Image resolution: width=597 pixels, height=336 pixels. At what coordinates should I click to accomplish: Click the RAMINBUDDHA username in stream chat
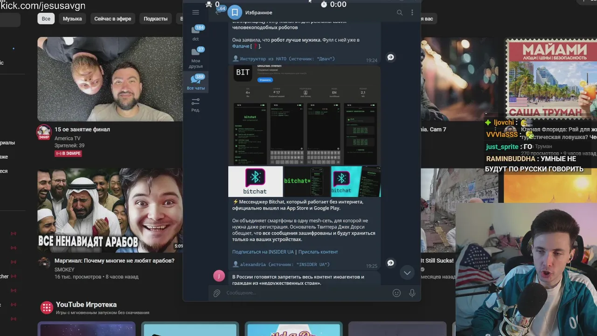[x=510, y=159]
